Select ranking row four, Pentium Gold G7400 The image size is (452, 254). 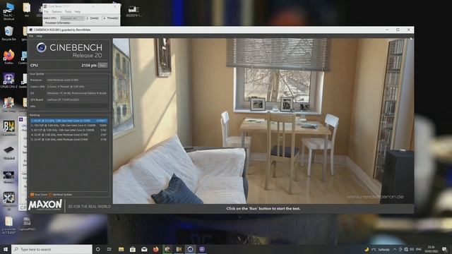coord(69,135)
